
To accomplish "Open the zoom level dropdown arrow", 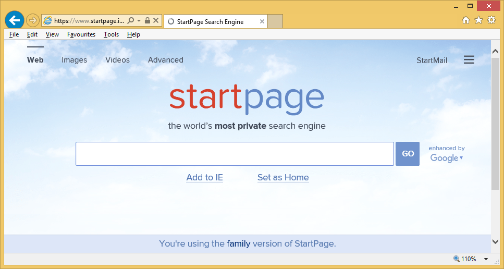I will pyautogui.click(x=486, y=259).
